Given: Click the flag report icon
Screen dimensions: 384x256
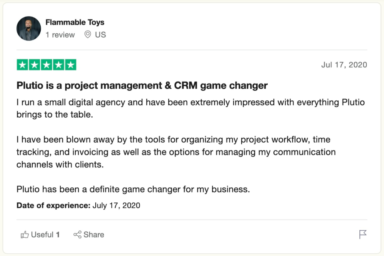Looking at the screenshot, I should (x=363, y=234).
